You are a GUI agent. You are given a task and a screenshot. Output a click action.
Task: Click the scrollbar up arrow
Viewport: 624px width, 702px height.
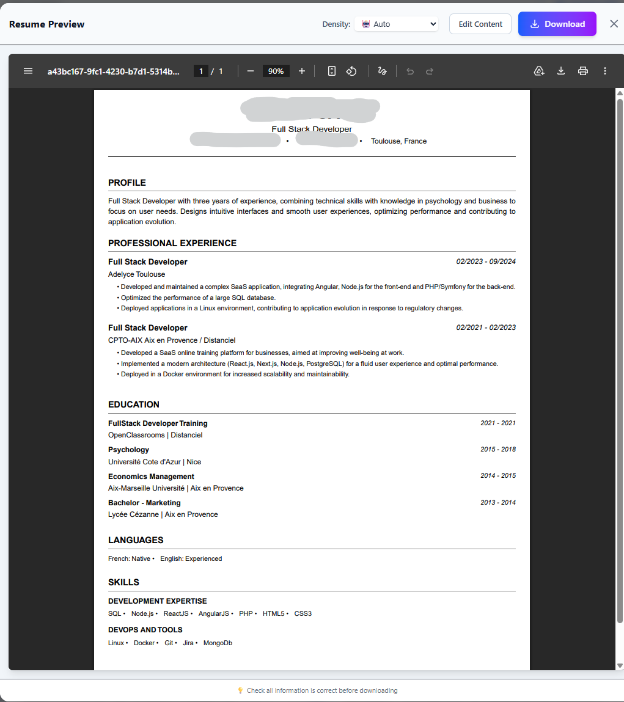click(x=620, y=93)
